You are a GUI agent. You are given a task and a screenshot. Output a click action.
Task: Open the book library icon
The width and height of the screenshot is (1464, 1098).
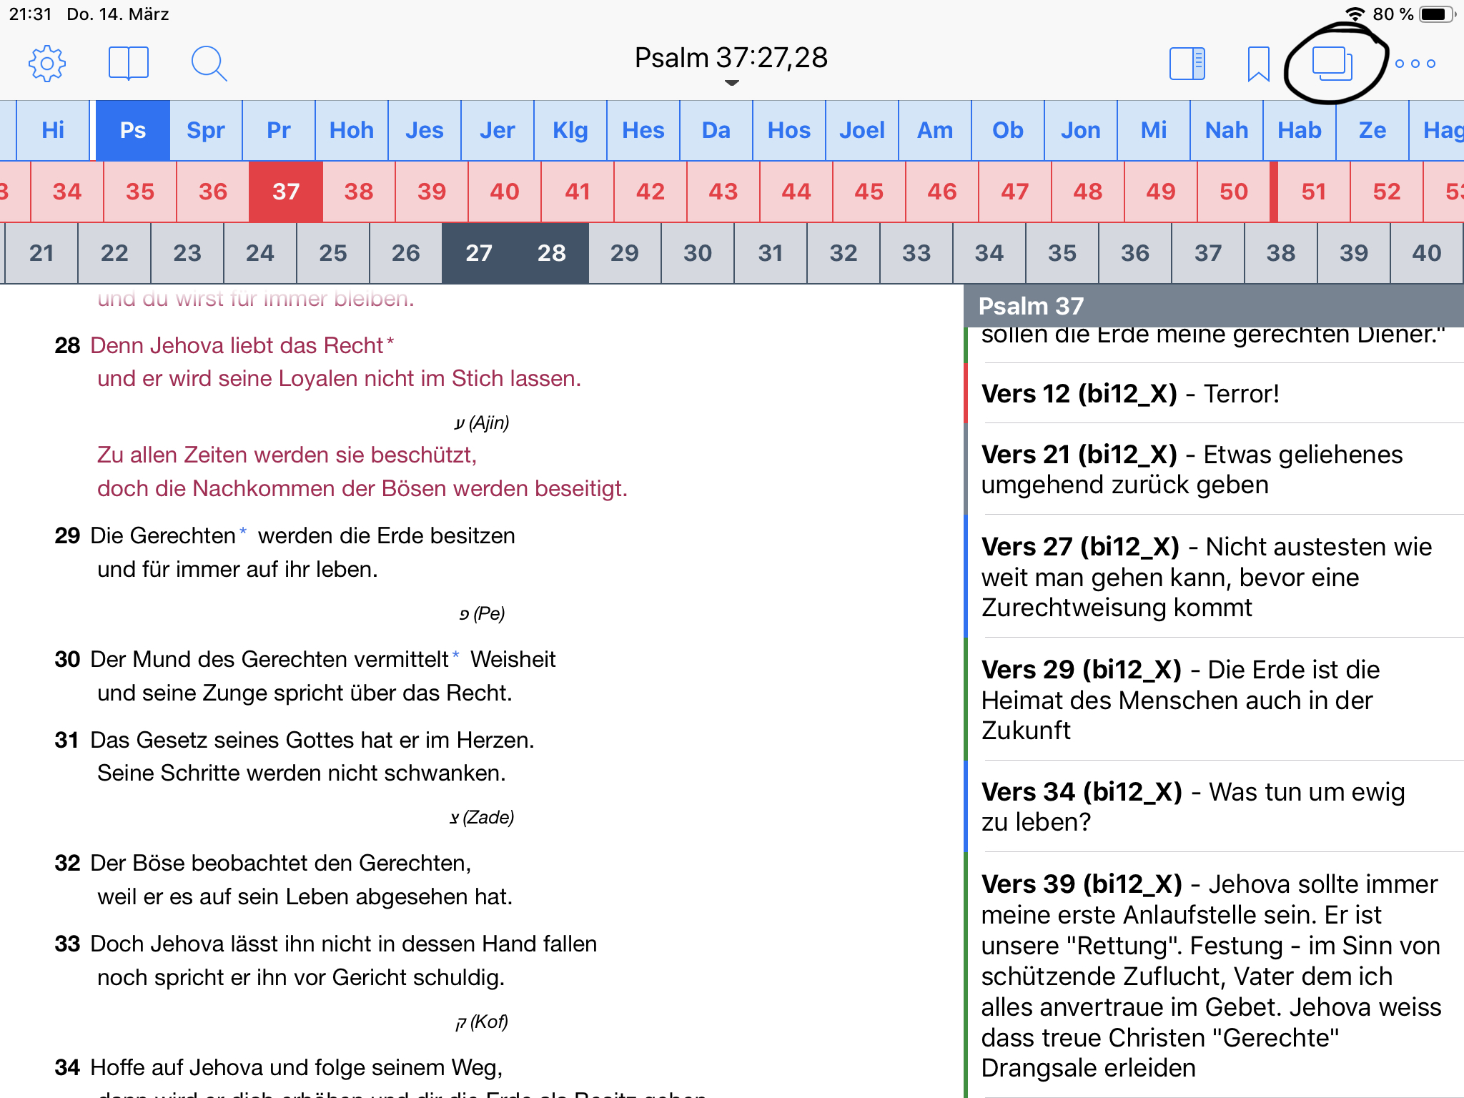click(x=129, y=64)
